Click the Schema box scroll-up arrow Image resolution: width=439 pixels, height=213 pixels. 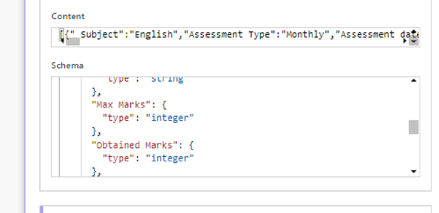tap(414, 81)
